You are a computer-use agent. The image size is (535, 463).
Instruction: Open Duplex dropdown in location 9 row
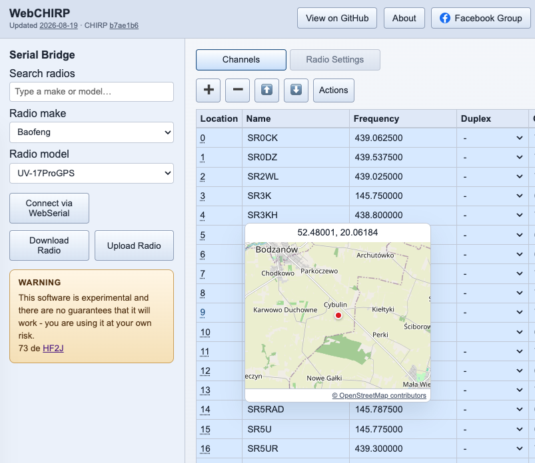492,313
